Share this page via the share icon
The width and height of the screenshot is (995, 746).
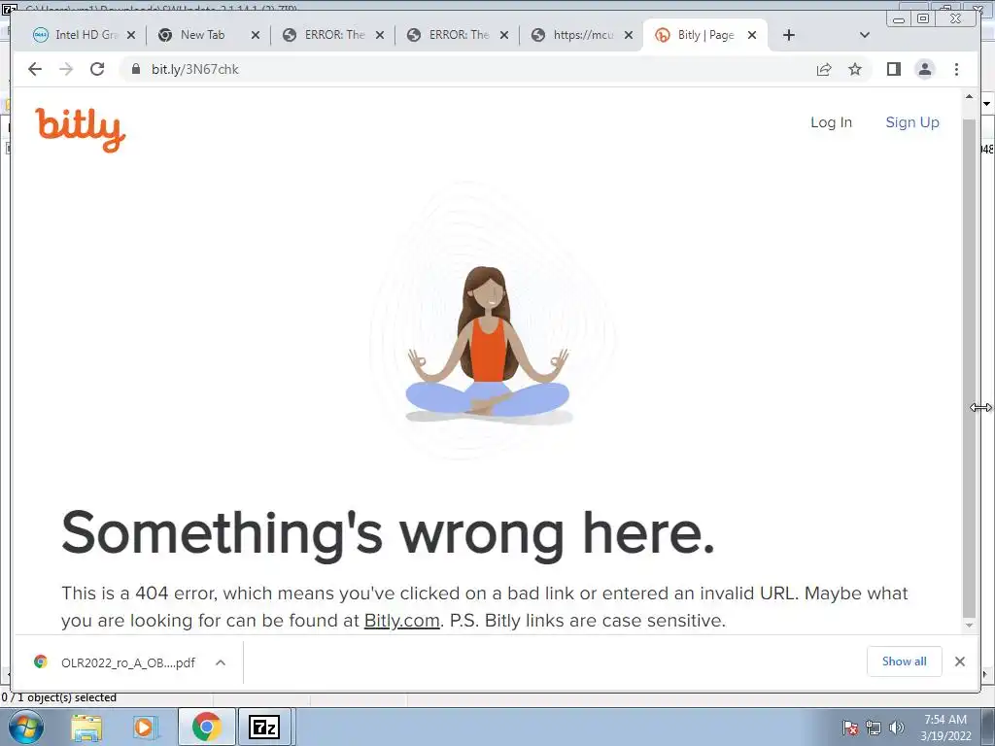(824, 69)
